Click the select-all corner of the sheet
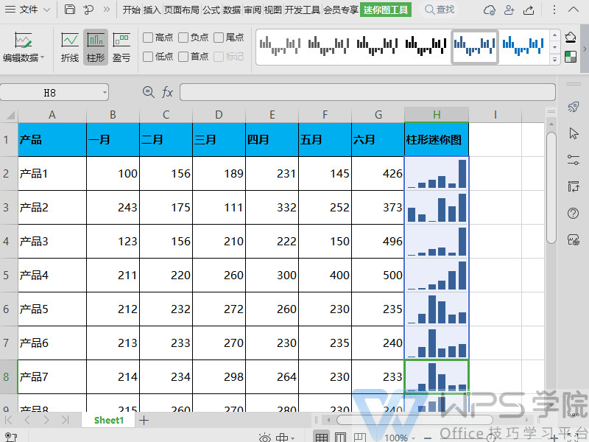The height and width of the screenshot is (442, 589). [x=9, y=115]
